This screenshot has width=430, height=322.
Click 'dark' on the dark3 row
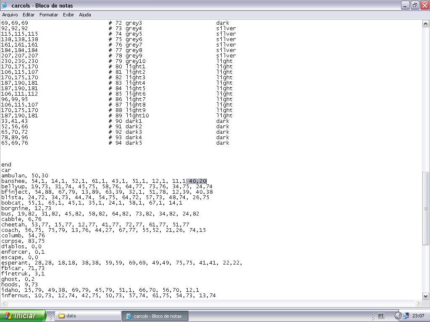pyautogui.click(x=223, y=132)
